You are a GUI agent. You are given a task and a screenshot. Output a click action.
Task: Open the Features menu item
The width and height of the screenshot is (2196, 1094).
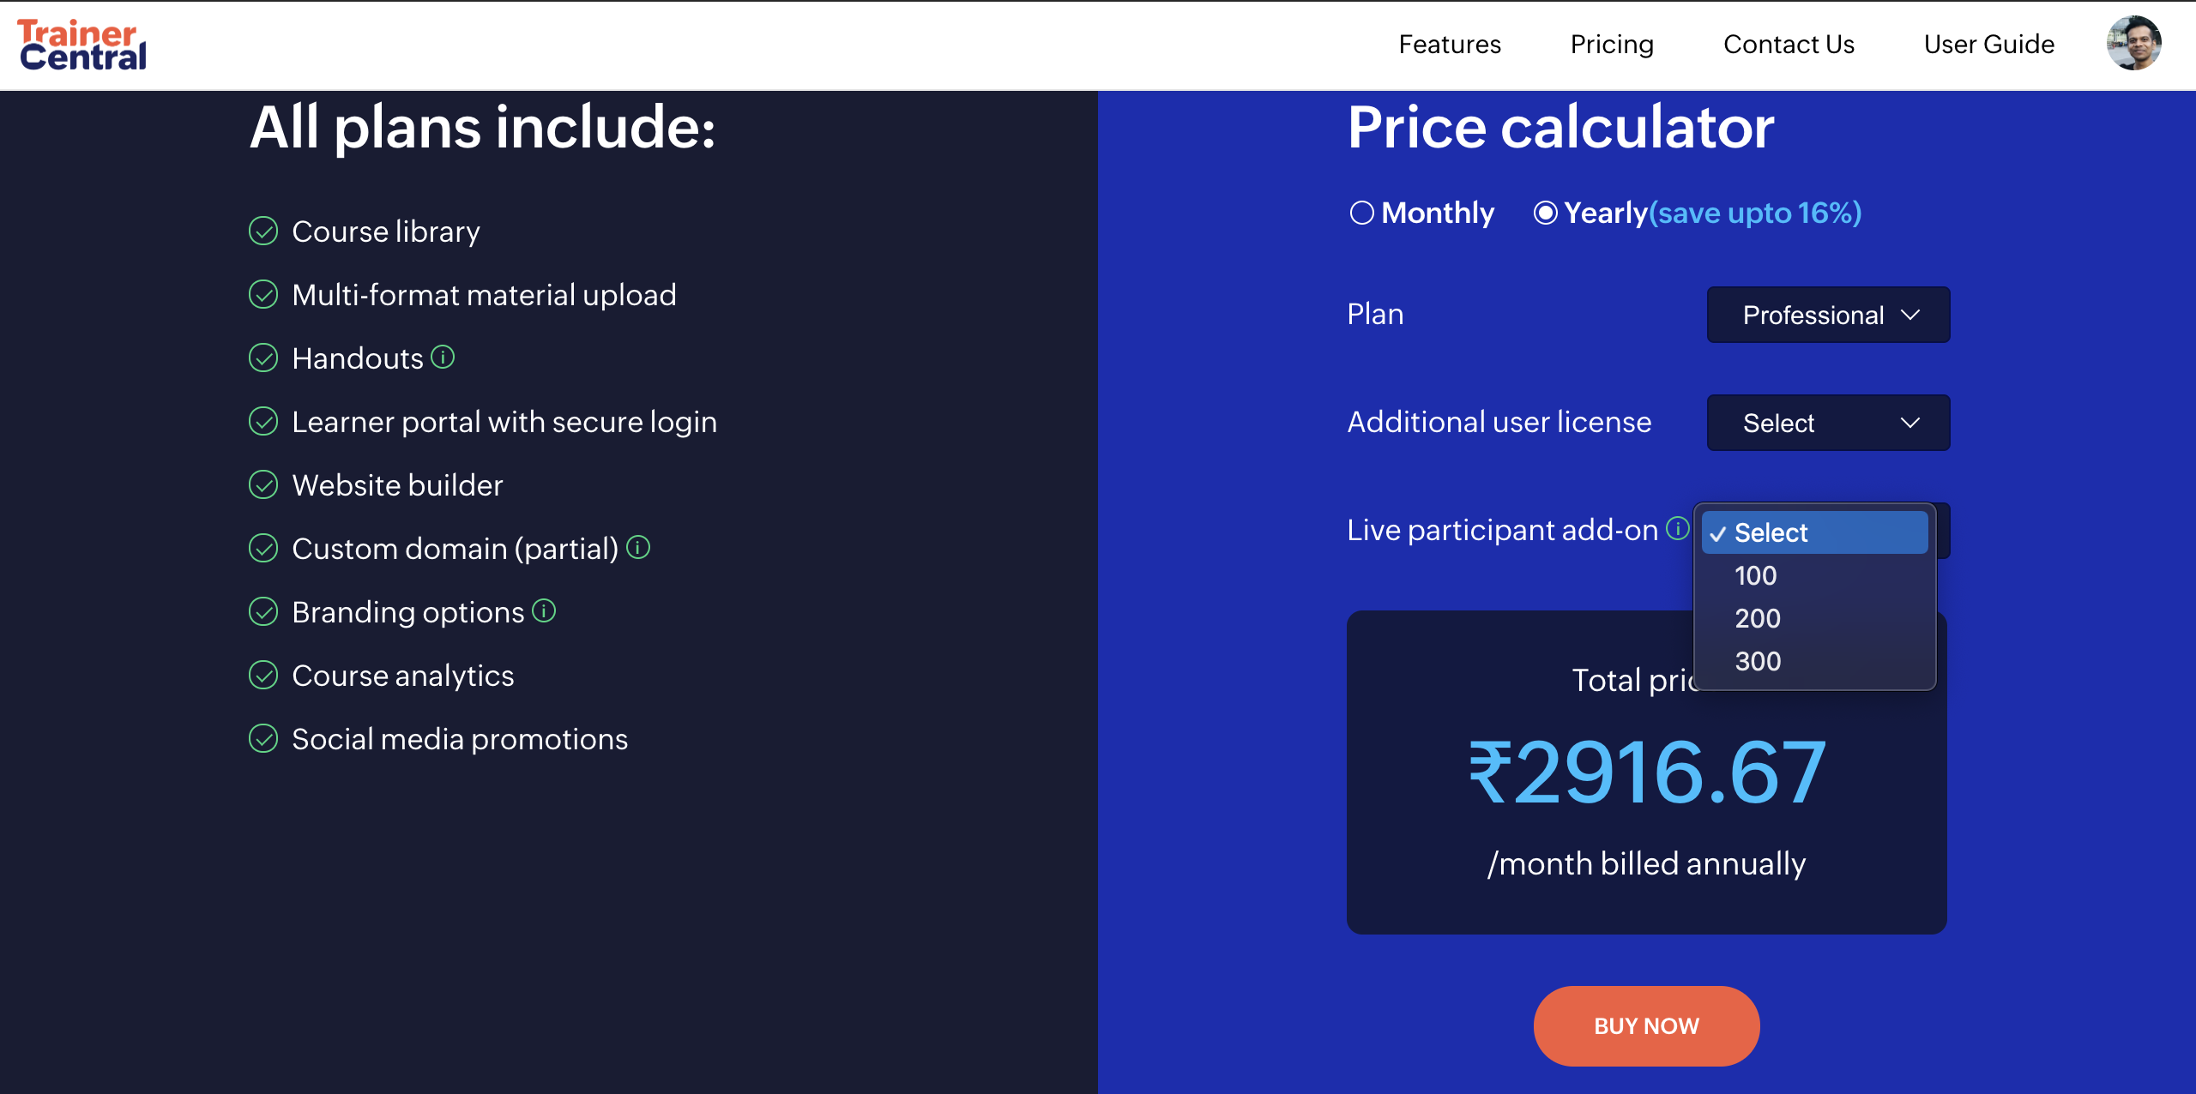click(x=1450, y=45)
